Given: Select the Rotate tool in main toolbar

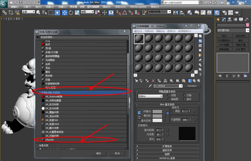Looking at the screenshot, I should [x=71, y=13].
